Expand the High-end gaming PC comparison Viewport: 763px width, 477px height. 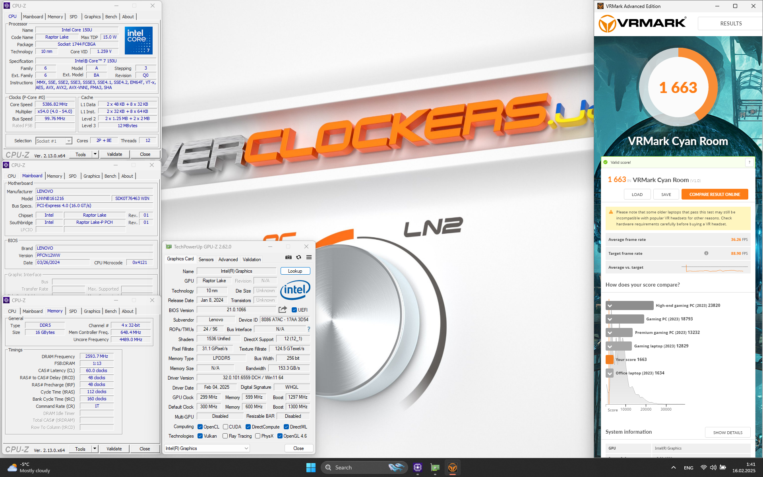tap(610, 306)
